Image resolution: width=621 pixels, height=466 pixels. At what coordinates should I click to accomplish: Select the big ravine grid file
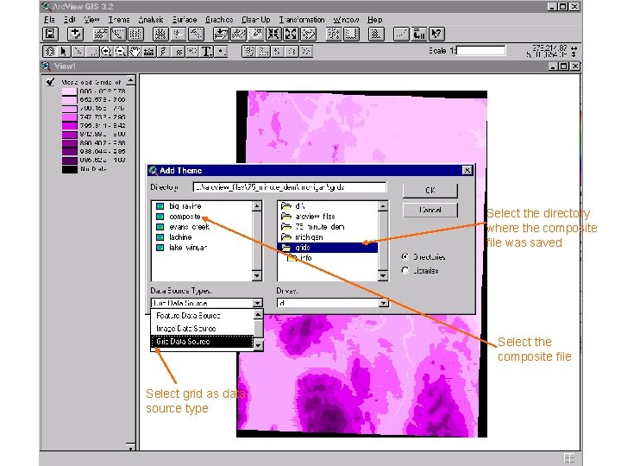point(179,206)
